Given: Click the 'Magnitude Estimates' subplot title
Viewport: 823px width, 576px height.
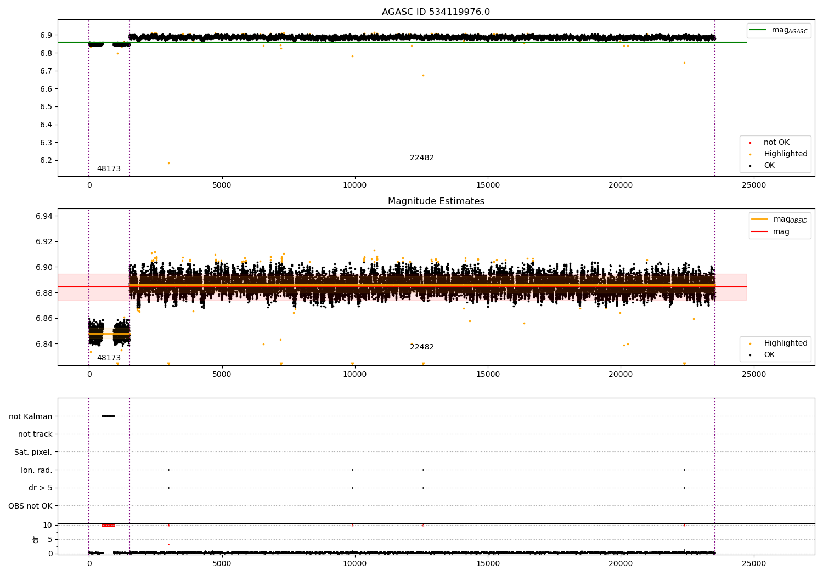Looking at the screenshot, I should [436, 201].
